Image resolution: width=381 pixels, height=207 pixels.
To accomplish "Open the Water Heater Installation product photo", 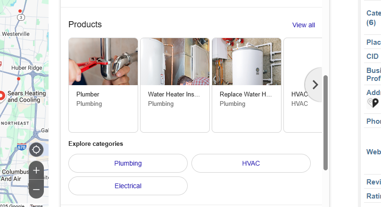I will coord(175,62).
